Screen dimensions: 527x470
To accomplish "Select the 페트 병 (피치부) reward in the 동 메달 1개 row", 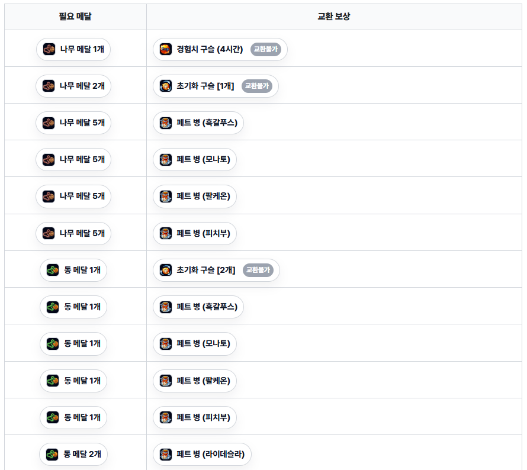I will 195,417.
